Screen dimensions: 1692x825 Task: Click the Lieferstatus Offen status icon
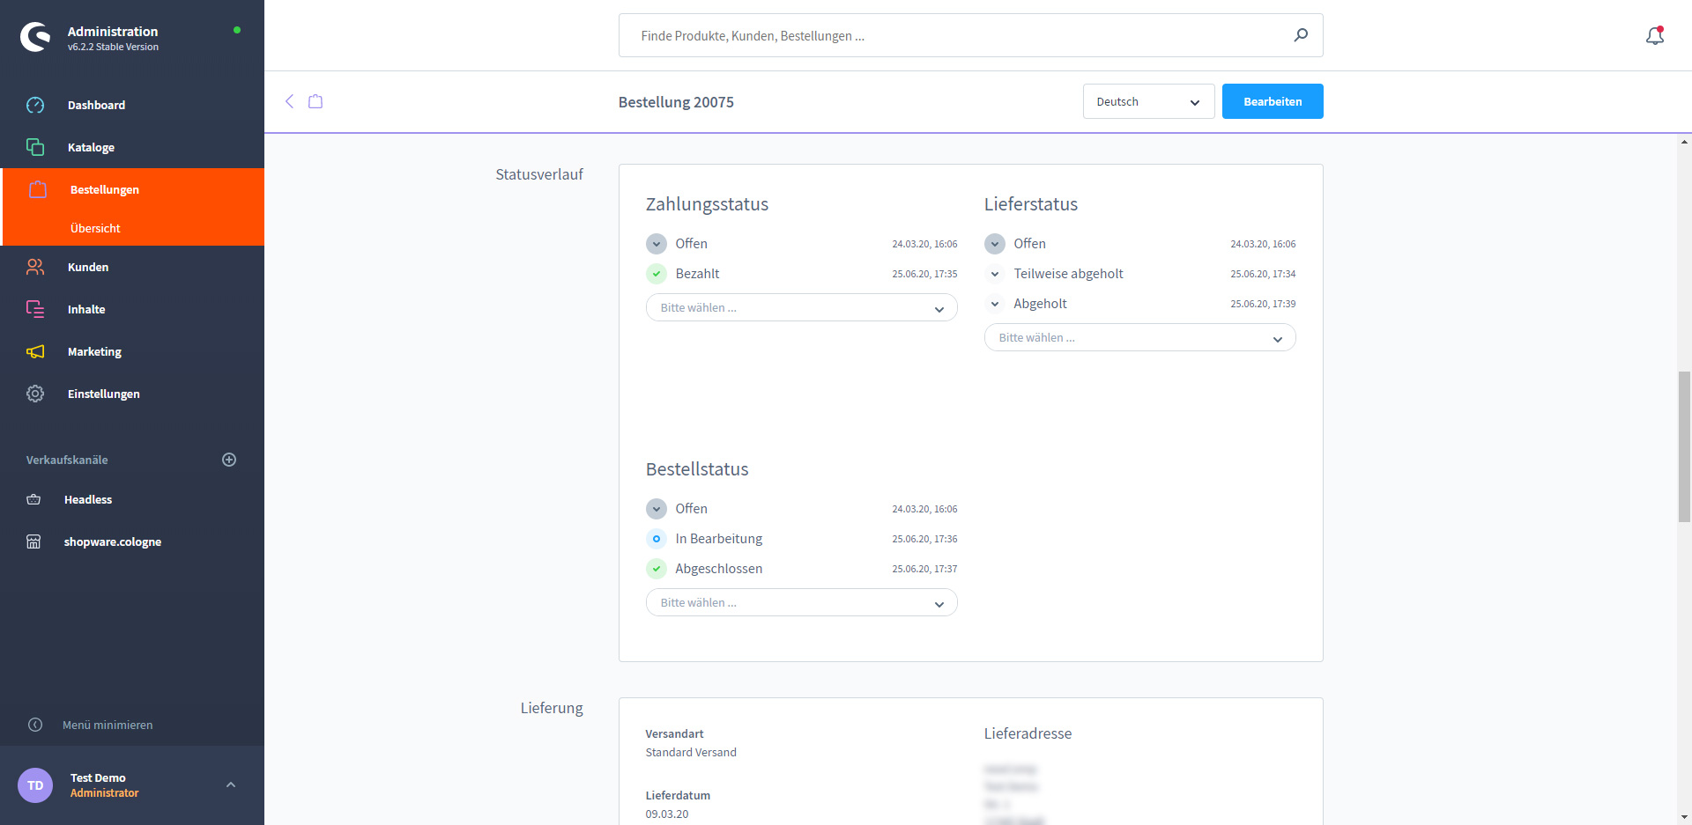point(995,244)
